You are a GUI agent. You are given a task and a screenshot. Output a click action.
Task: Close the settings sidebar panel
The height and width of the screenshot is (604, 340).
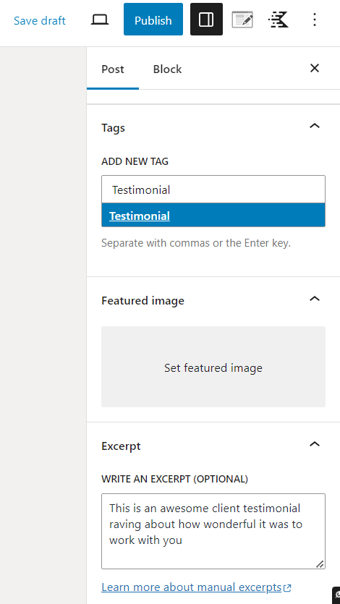pyautogui.click(x=315, y=68)
